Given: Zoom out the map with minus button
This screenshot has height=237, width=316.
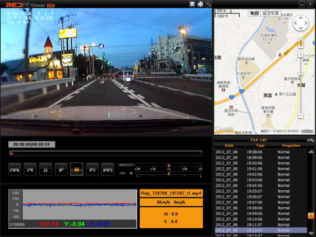Looking at the screenshot, I should click(x=301, y=116).
